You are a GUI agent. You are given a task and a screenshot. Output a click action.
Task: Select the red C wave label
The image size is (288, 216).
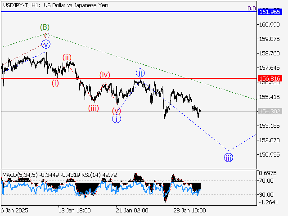[45, 36]
